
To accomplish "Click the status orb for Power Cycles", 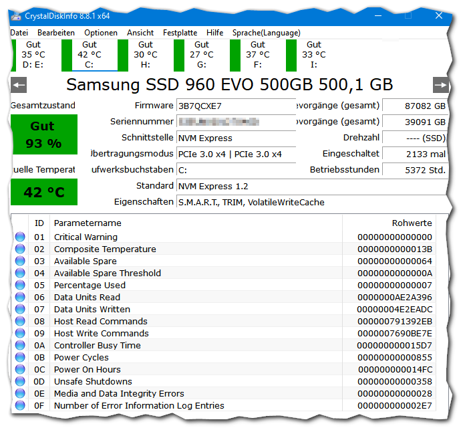I will point(20,357).
